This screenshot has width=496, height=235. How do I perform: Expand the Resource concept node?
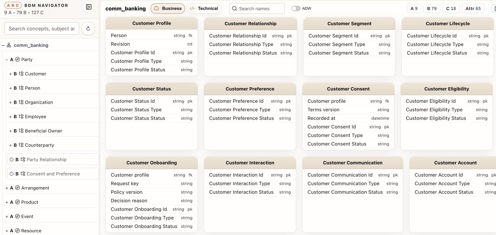click(7, 231)
